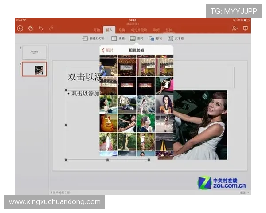Choose the woman portrait on green background
This screenshot has height=213, width=266.
coord(146,123)
